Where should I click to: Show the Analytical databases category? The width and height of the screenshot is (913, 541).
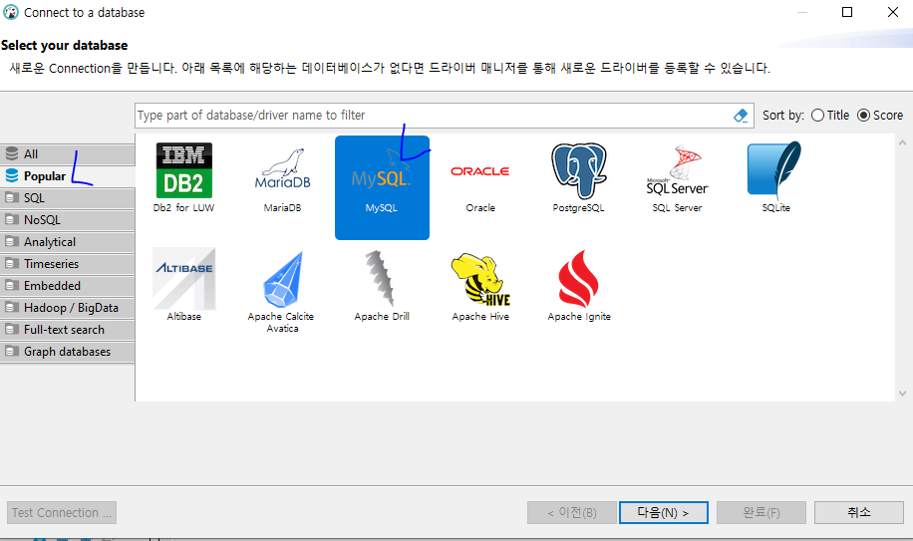pos(68,242)
